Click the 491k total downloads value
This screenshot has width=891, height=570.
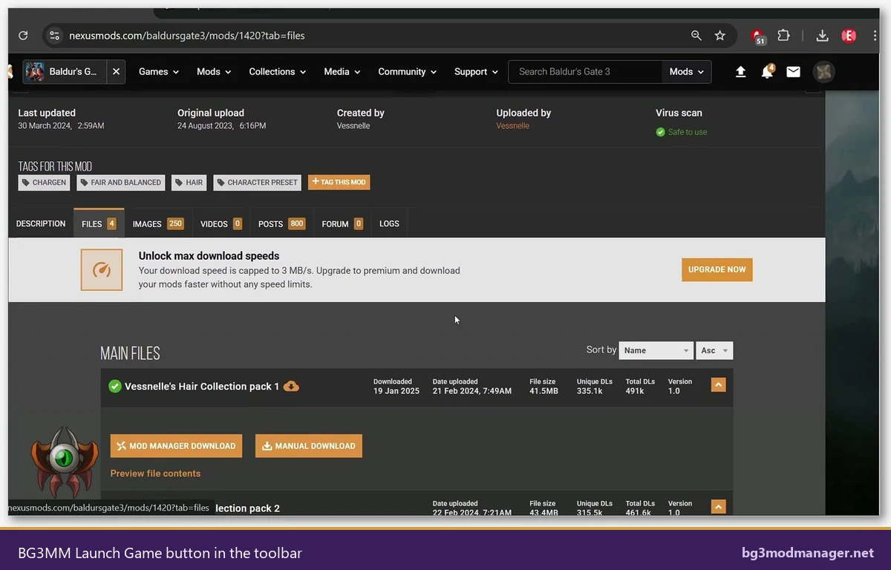point(635,391)
